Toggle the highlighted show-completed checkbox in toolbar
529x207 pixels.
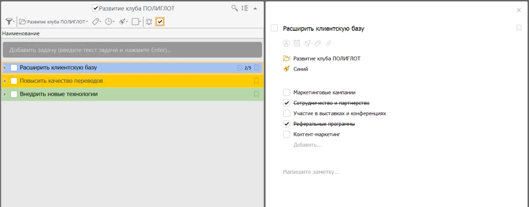point(160,22)
